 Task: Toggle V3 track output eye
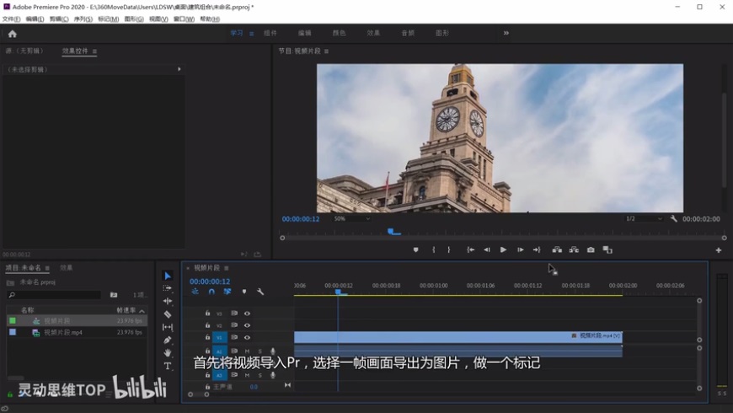click(x=247, y=314)
